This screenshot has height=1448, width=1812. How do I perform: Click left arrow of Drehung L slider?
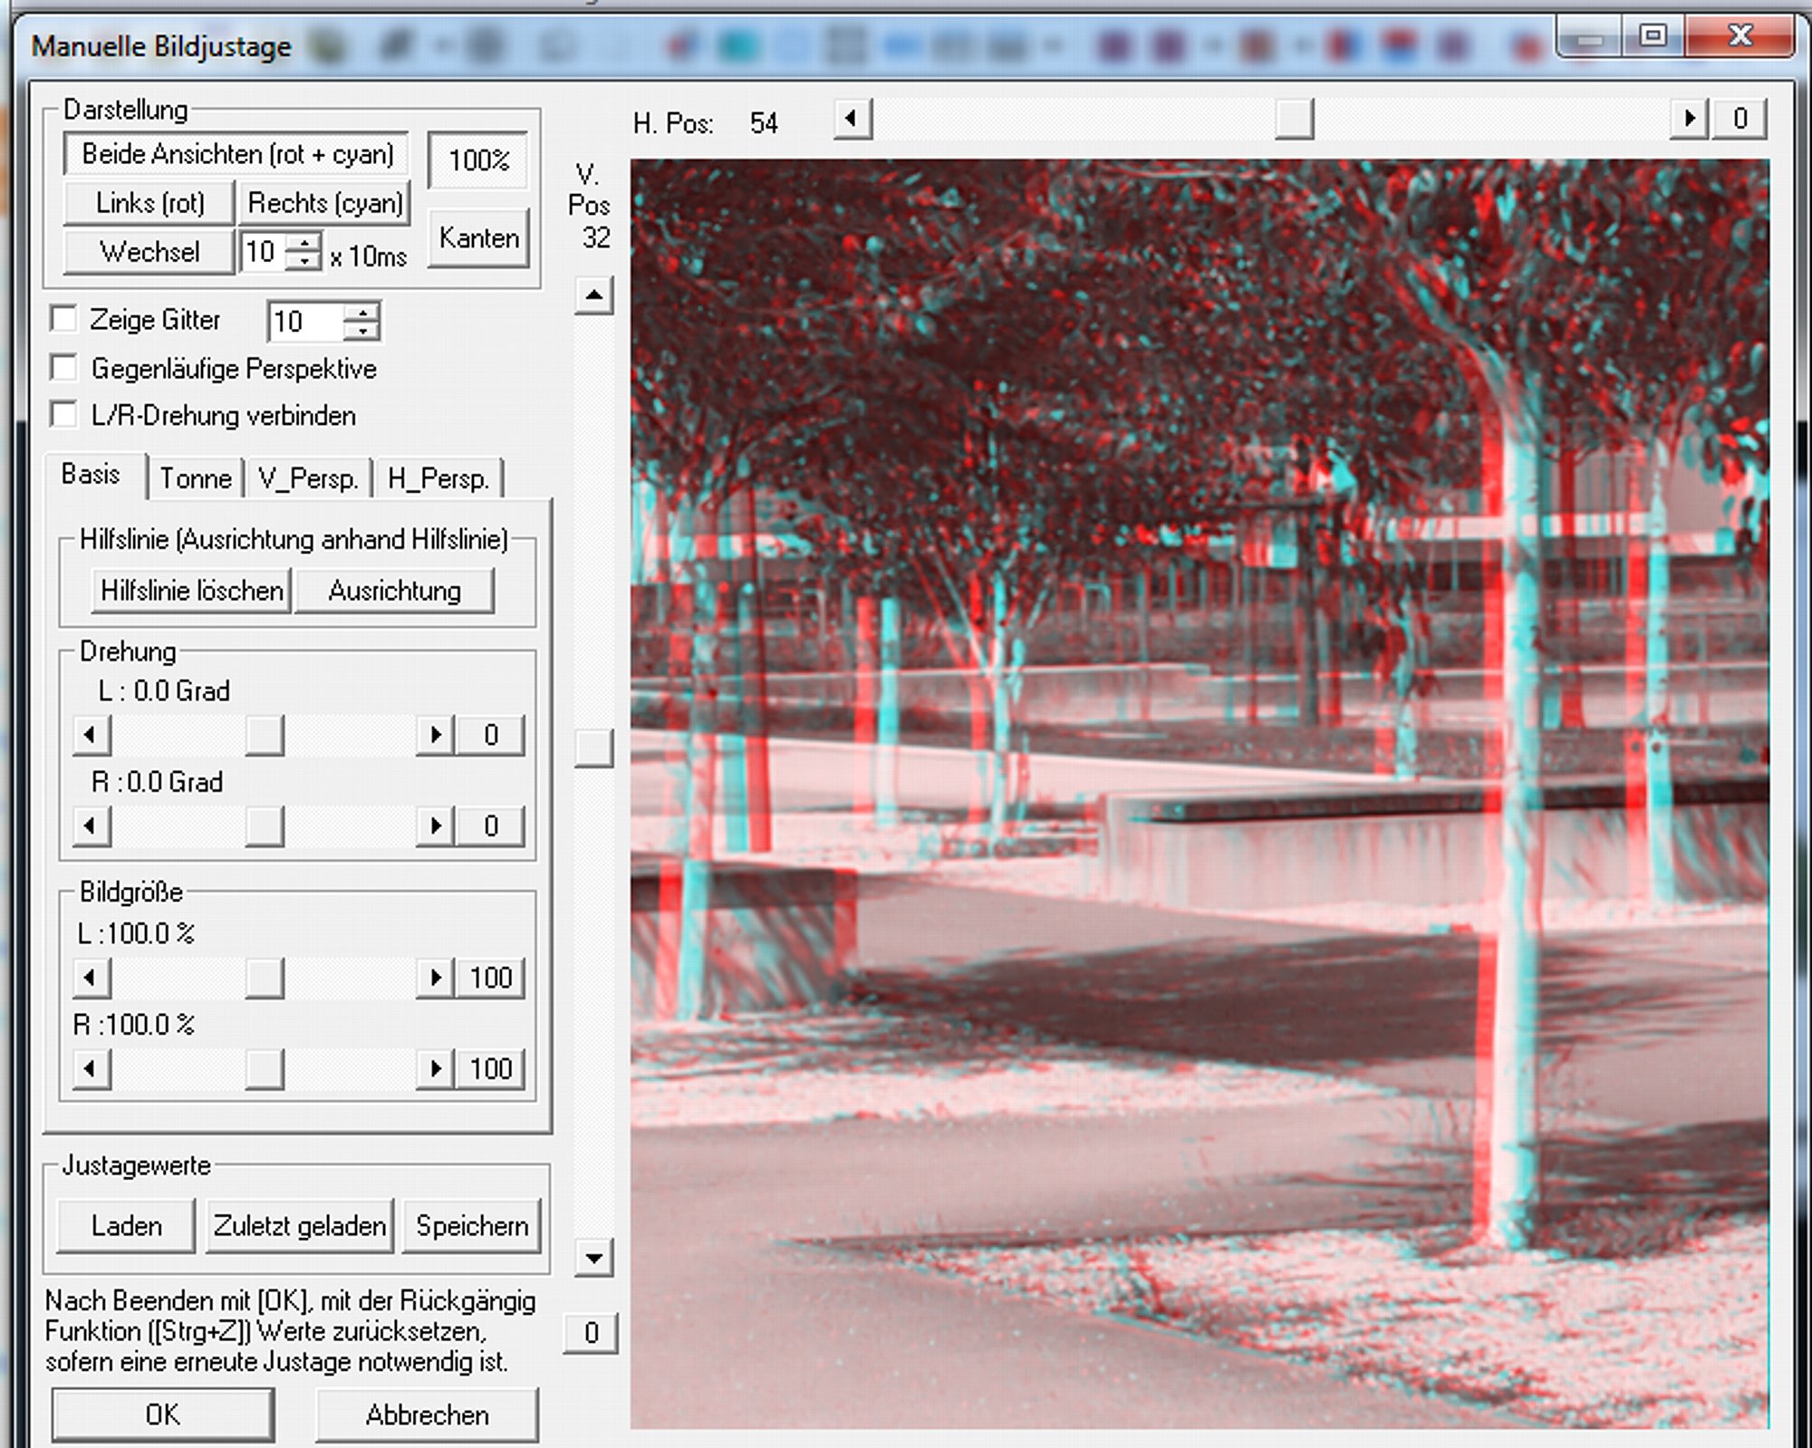(x=91, y=735)
